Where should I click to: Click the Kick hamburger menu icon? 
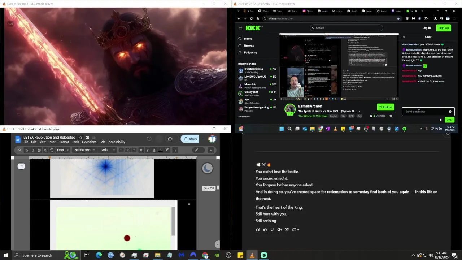coord(240,28)
